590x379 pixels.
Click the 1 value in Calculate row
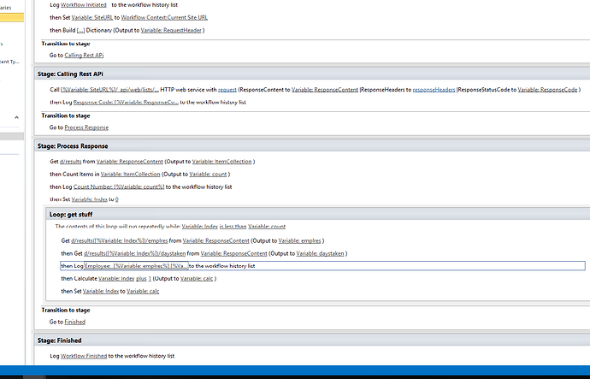150,279
